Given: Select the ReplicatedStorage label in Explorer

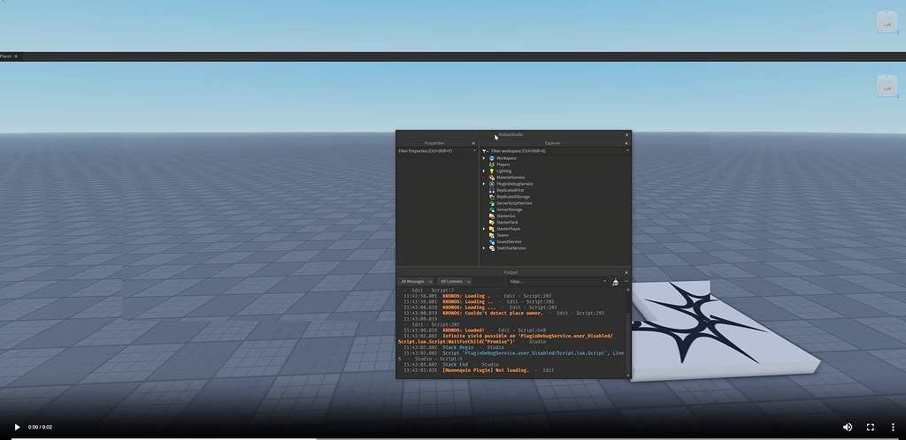Looking at the screenshot, I should [x=512, y=197].
